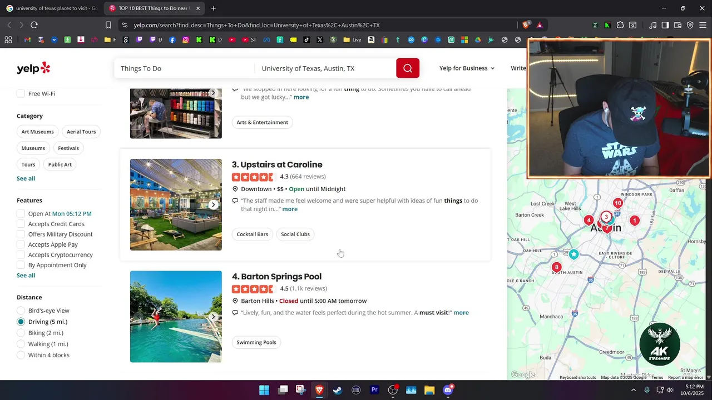
Task: Open the Instagram bookmark icon
Action: point(186,40)
